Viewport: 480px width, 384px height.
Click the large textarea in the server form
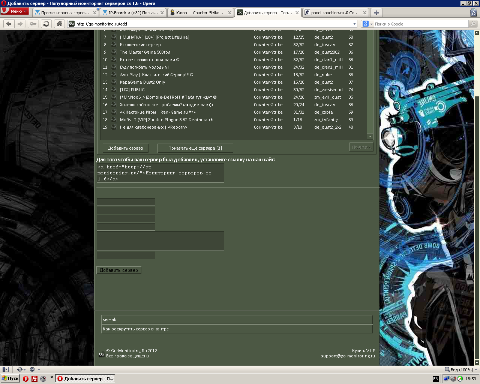[160, 241]
